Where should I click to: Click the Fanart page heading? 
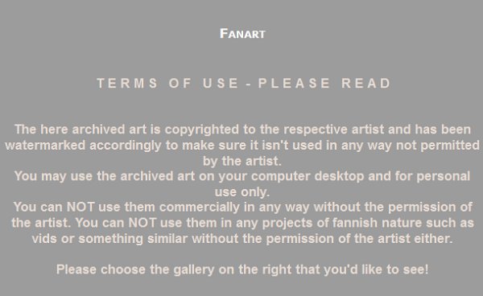tap(242, 34)
